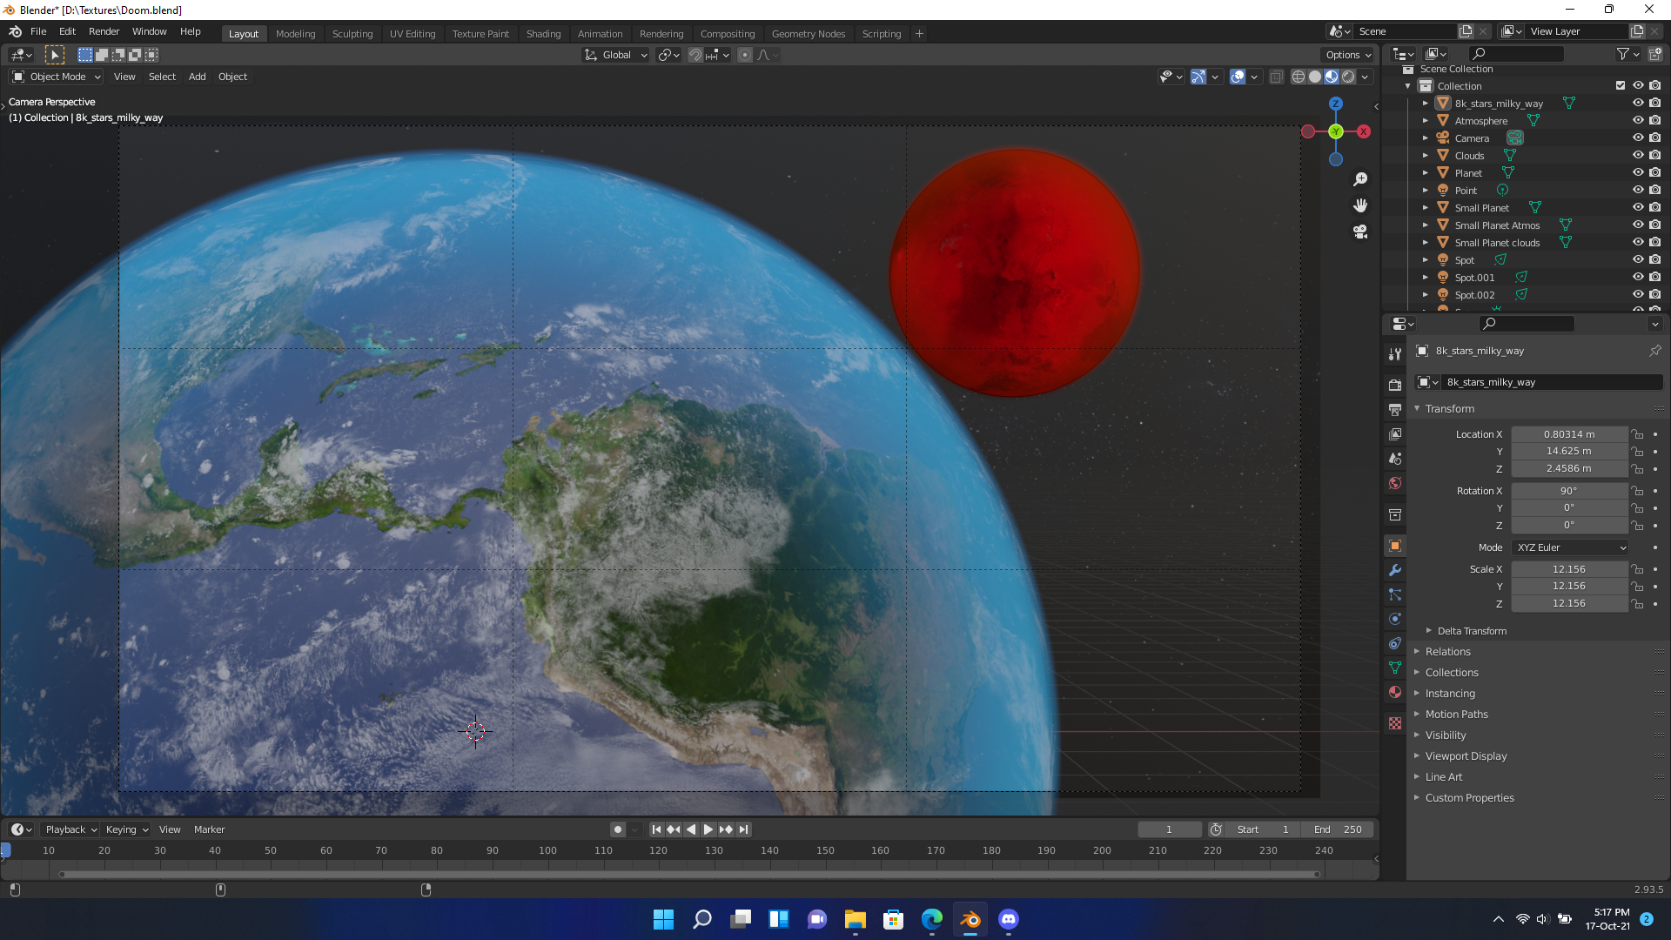Open the Render Properties tab
The width and height of the screenshot is (1671, 940).
[1395, 383]
